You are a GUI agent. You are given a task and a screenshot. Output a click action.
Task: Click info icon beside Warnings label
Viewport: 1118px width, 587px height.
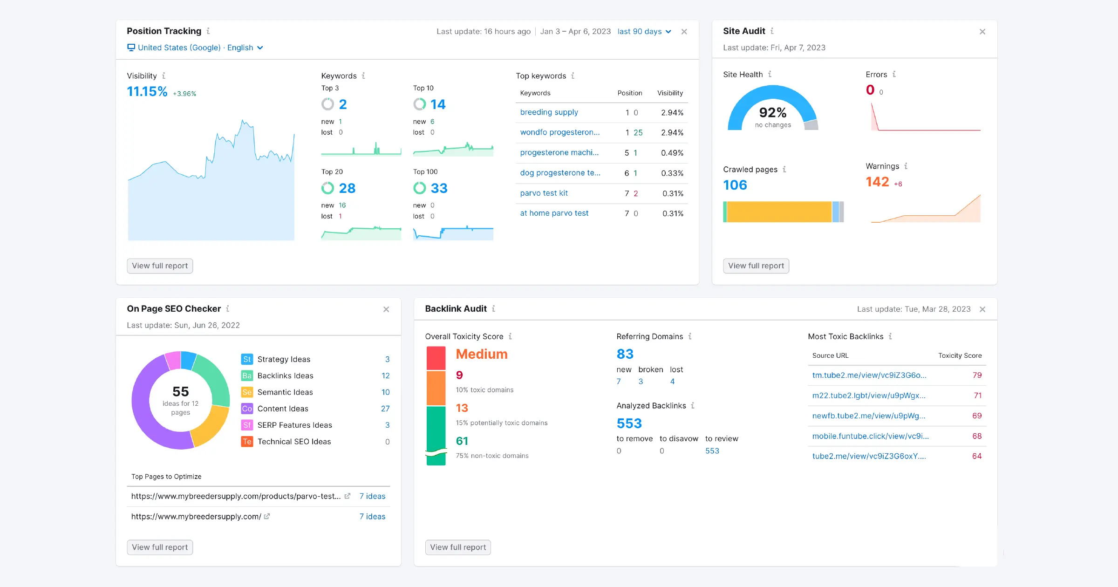906,166
